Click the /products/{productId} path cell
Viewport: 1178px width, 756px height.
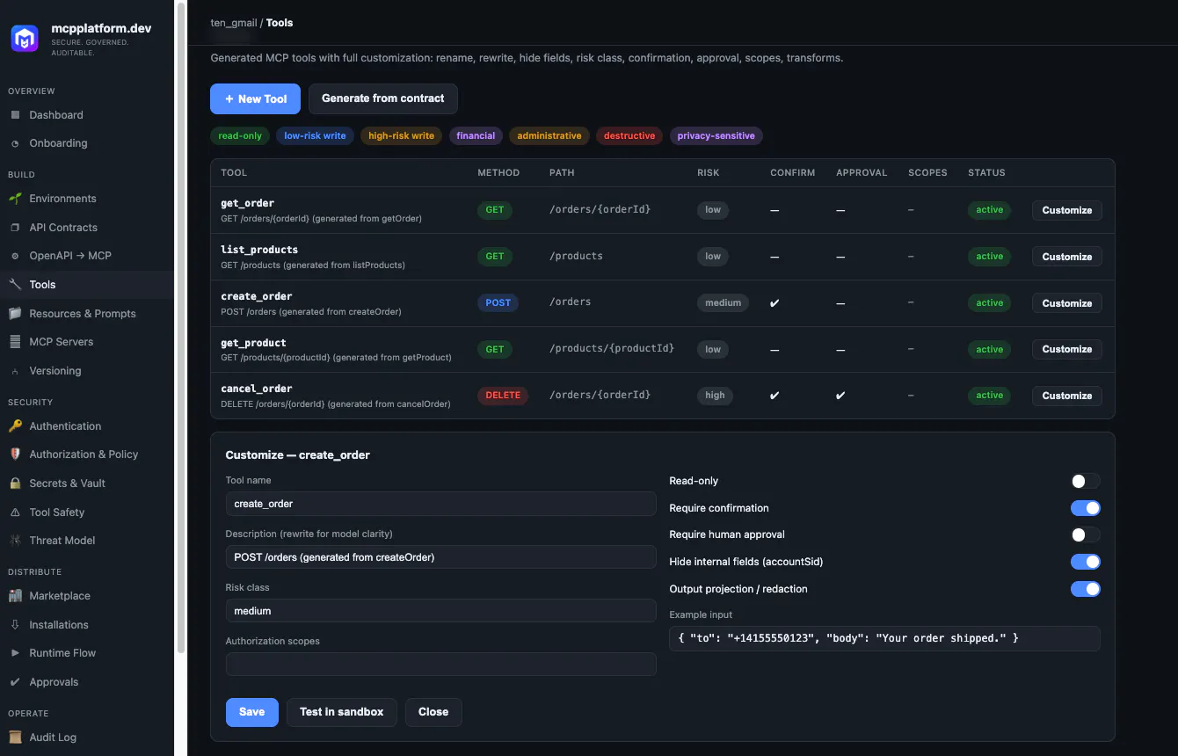(x=612, y=349)
